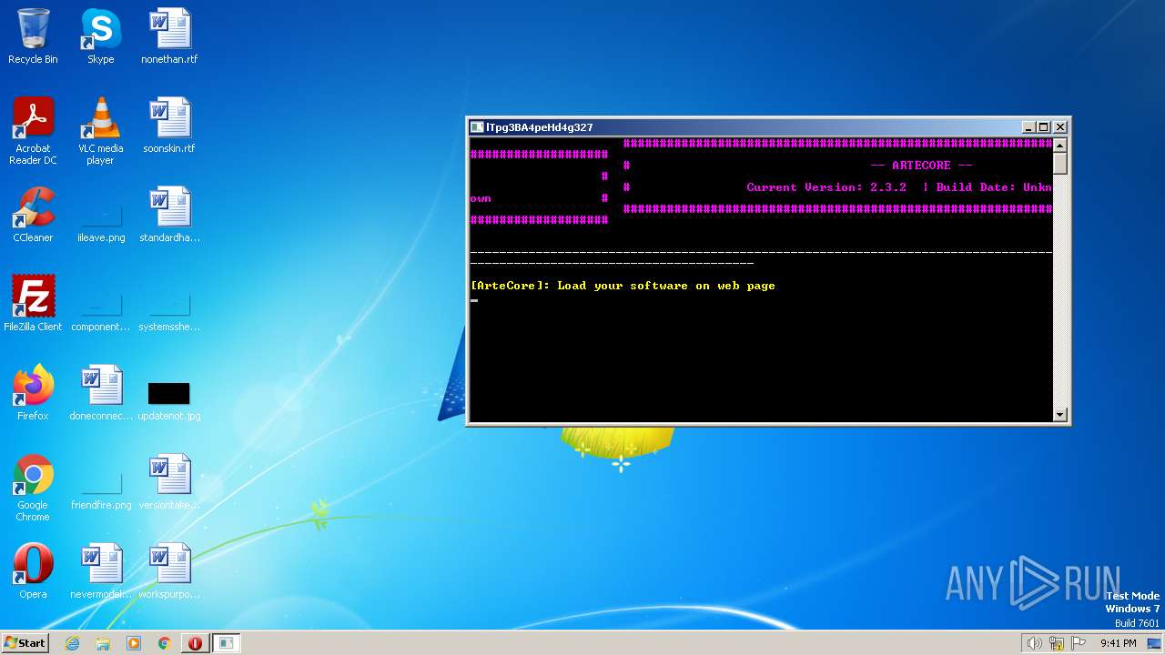This screenshot has width=1165, height=655.
Task: Open Internet Explorer from taskbar
Action: point(72,643)
